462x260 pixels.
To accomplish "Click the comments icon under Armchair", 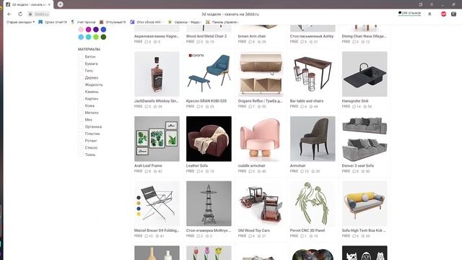I will click(x=302, y=171).
